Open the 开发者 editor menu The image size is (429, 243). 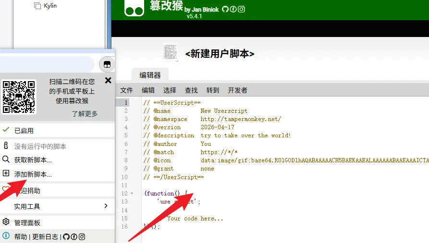pyautogui.click(x=237, y=90)
